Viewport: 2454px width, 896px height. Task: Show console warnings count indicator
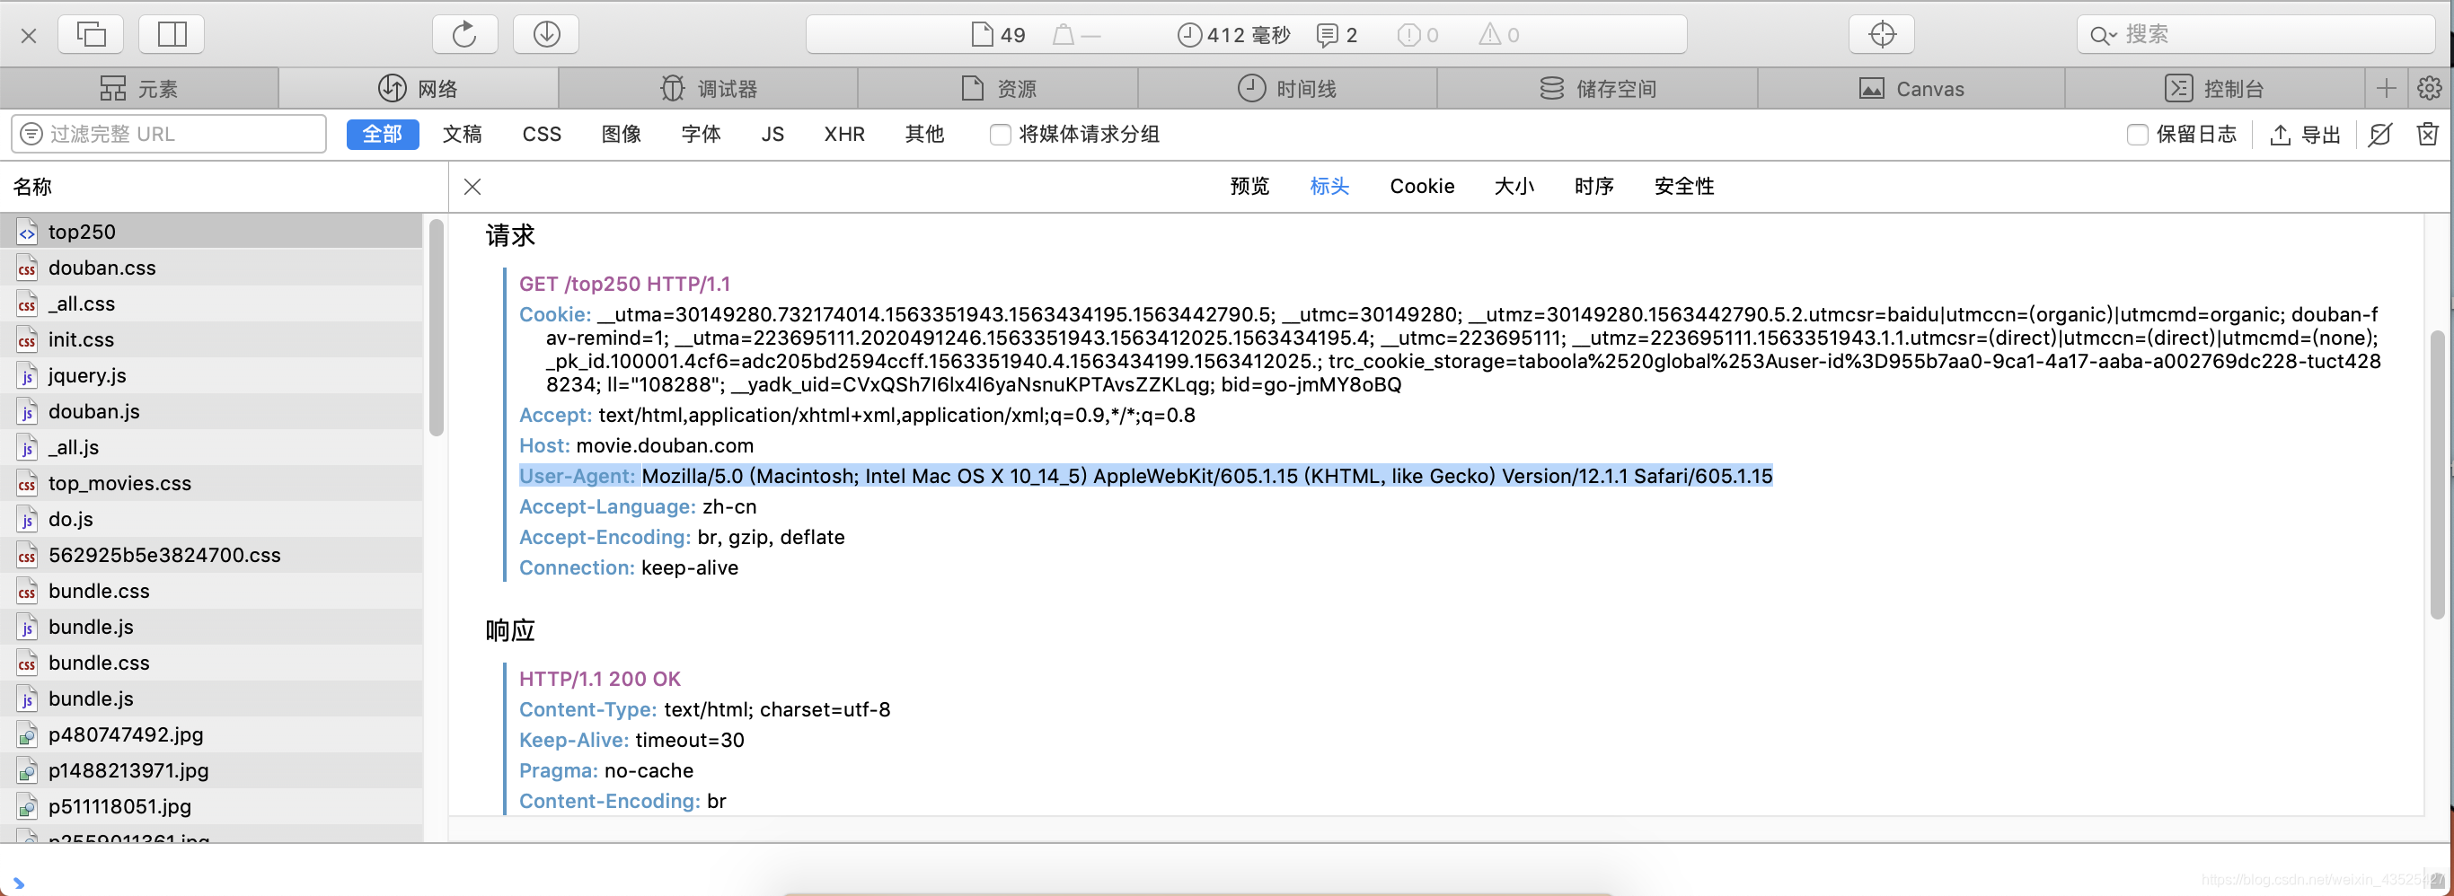pos(1498,35)
